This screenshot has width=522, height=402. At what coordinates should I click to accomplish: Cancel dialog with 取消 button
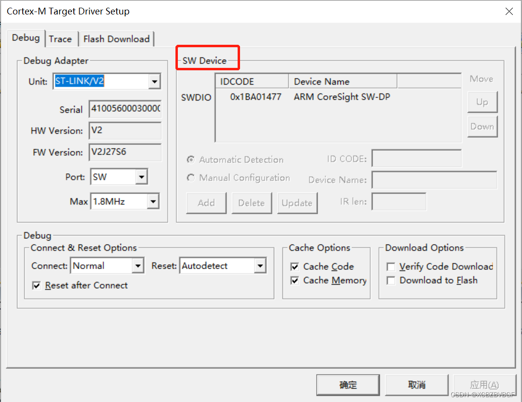pos(417,385)
